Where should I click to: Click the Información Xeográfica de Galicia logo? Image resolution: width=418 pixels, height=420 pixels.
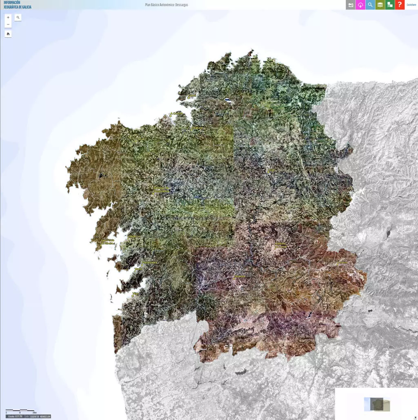[x=18, y=5]
